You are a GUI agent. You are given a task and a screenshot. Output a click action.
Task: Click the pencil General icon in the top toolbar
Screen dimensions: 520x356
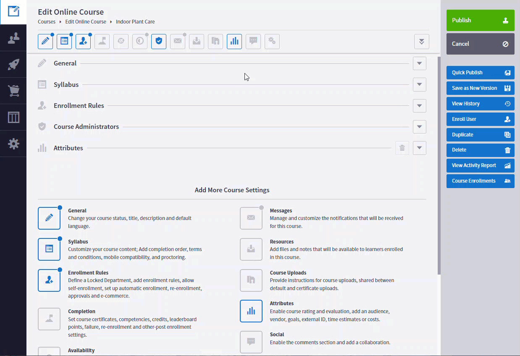[x=45, y=41]
